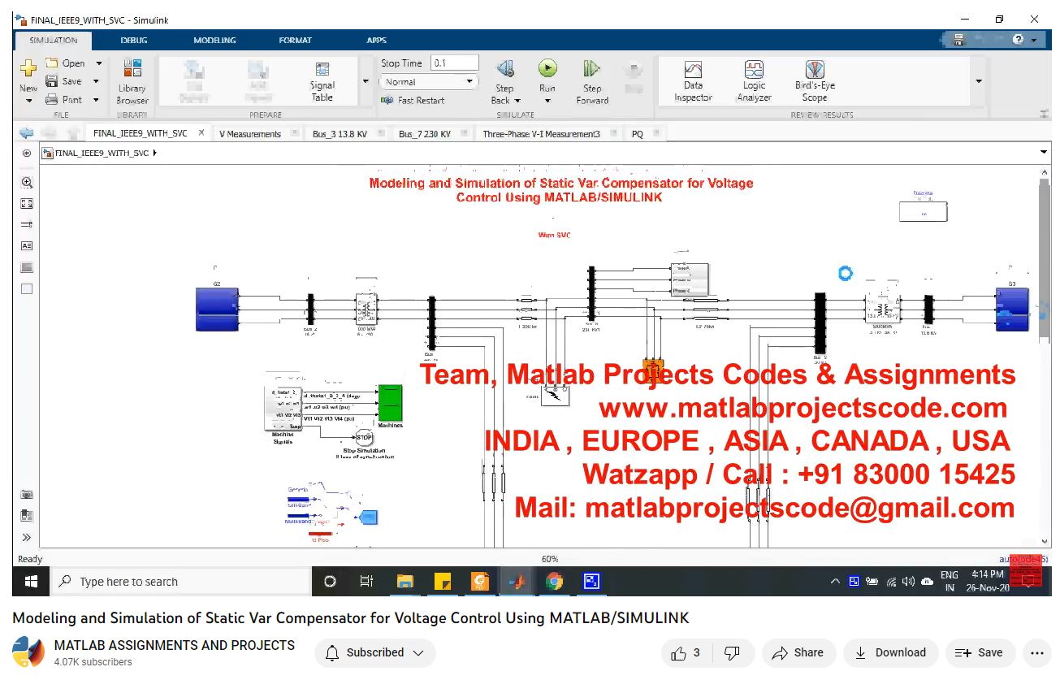Image resolution: width=1060 pixels, height=680 pixels.
Task: Open the APPS ribbon tab
Action: 376,41
